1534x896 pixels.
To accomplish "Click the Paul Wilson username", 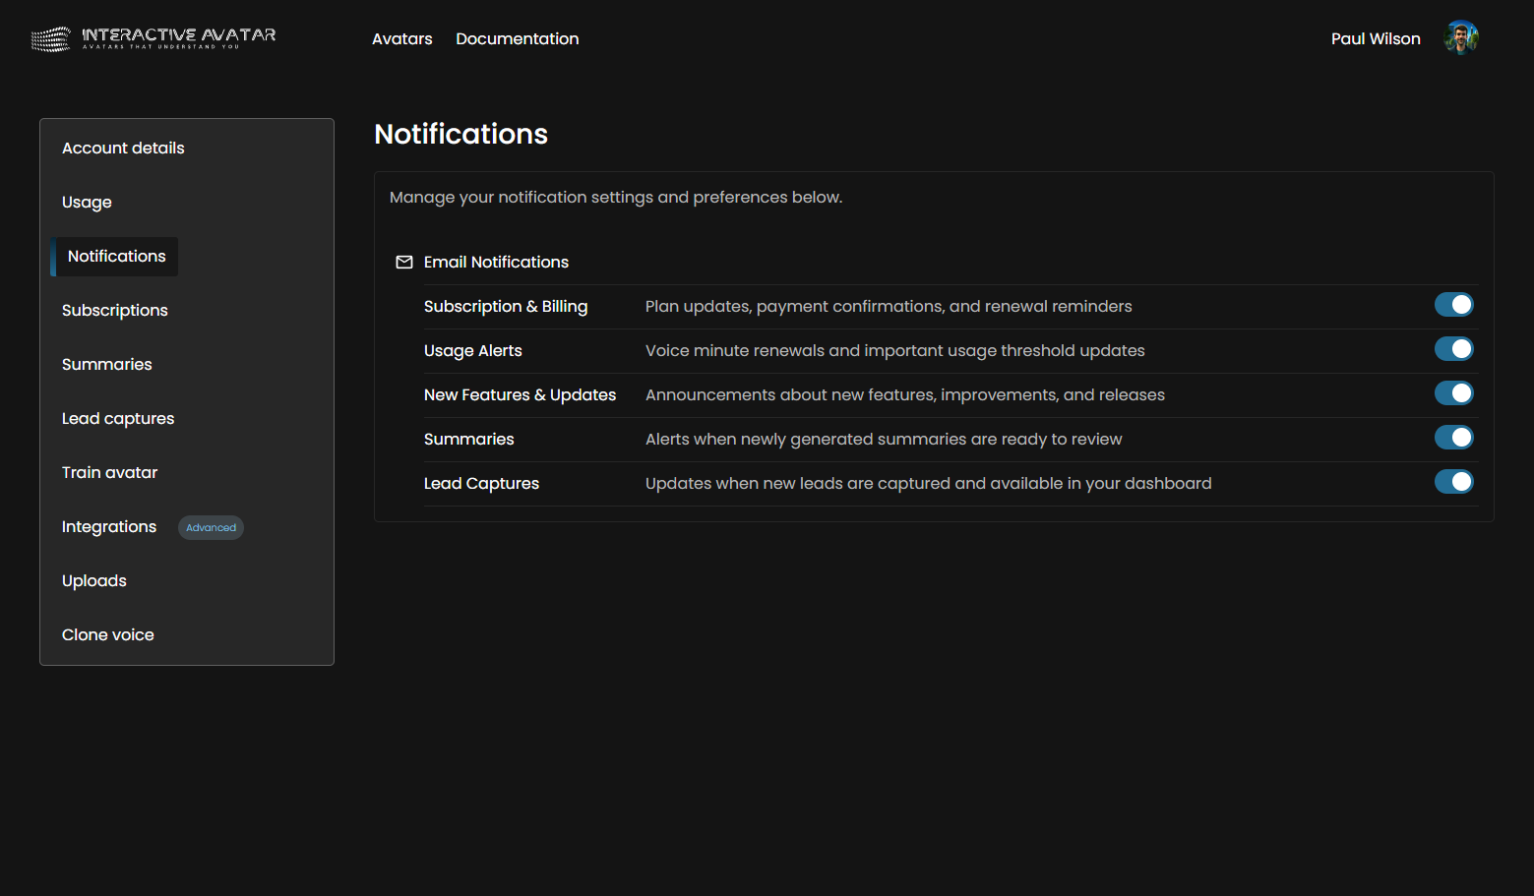I will click(1376, 38).
